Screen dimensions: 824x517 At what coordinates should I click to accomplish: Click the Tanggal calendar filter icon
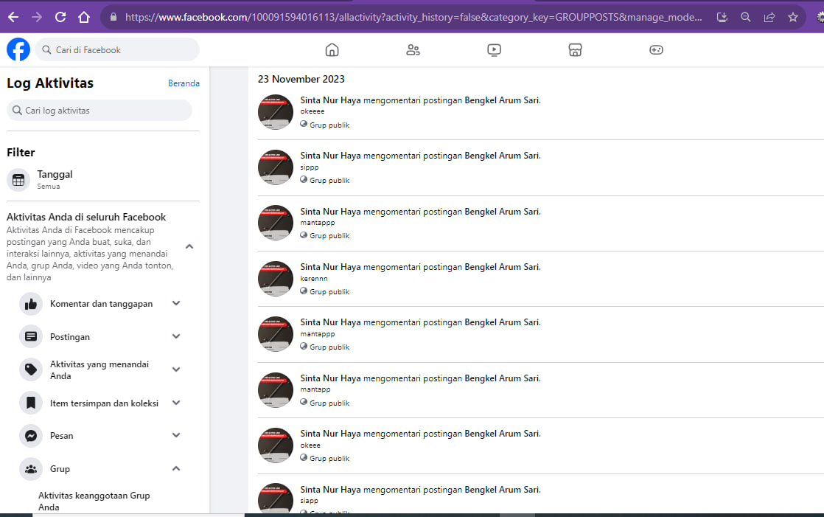coord(18,180)
